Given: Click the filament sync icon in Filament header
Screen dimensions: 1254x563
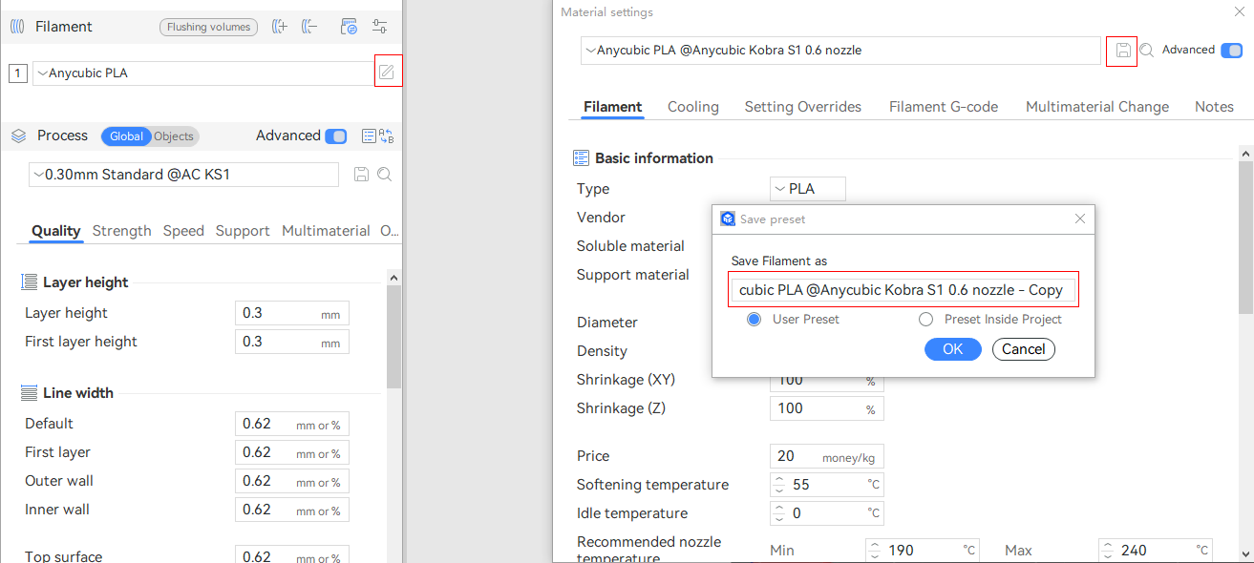Looking at the screenshot, I should tap(349, 27).
